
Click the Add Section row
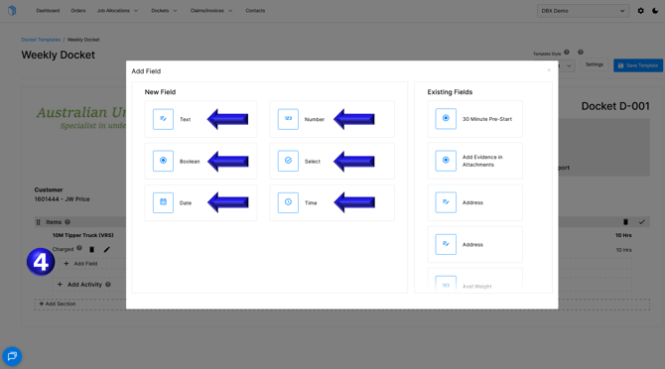click(x=341, y=305)
